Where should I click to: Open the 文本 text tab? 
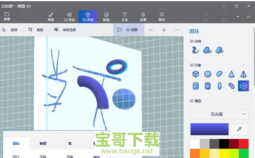click(x=125, y=17)
